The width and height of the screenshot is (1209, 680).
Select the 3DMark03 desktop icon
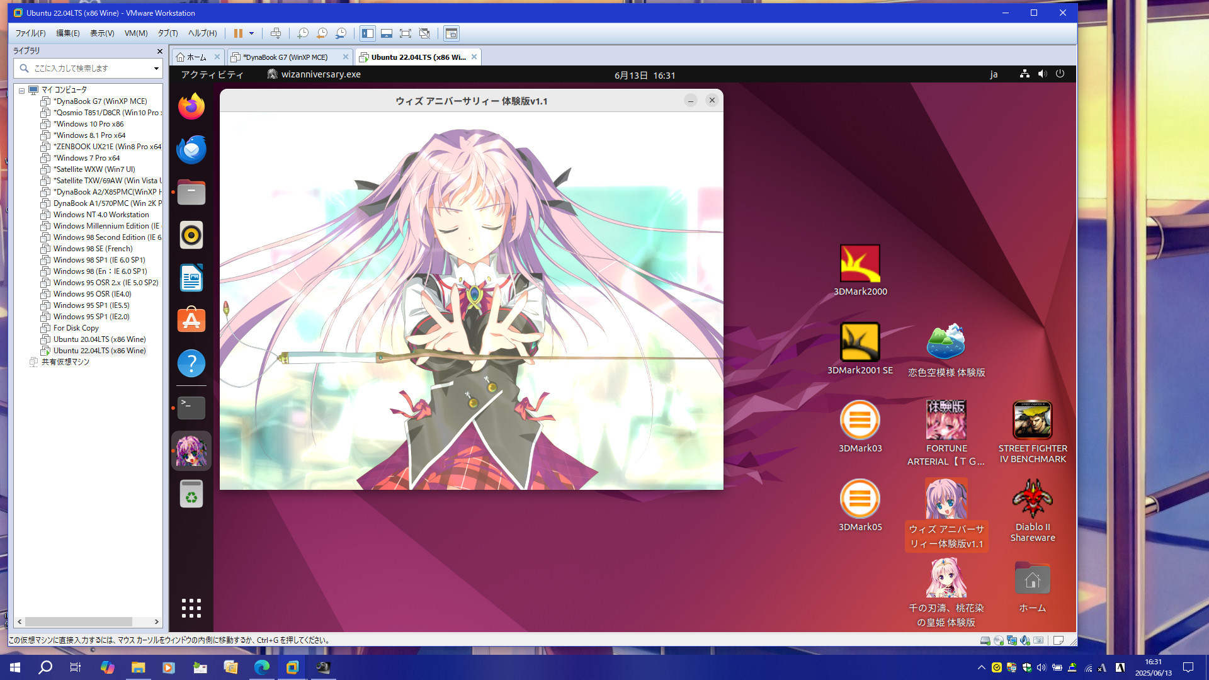pyautogui.click(x=860, y=427)
